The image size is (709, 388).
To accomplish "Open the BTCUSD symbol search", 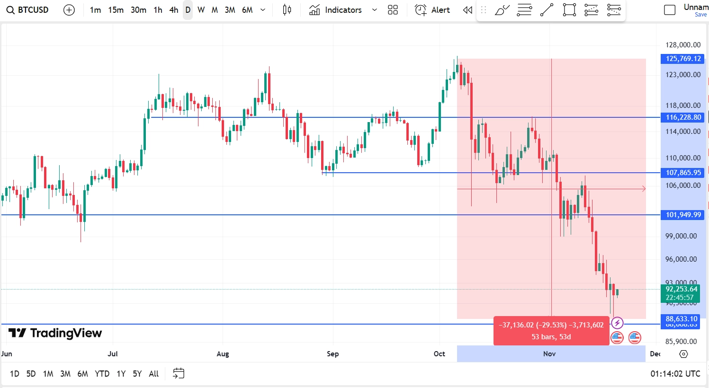I will click(28, 10).
